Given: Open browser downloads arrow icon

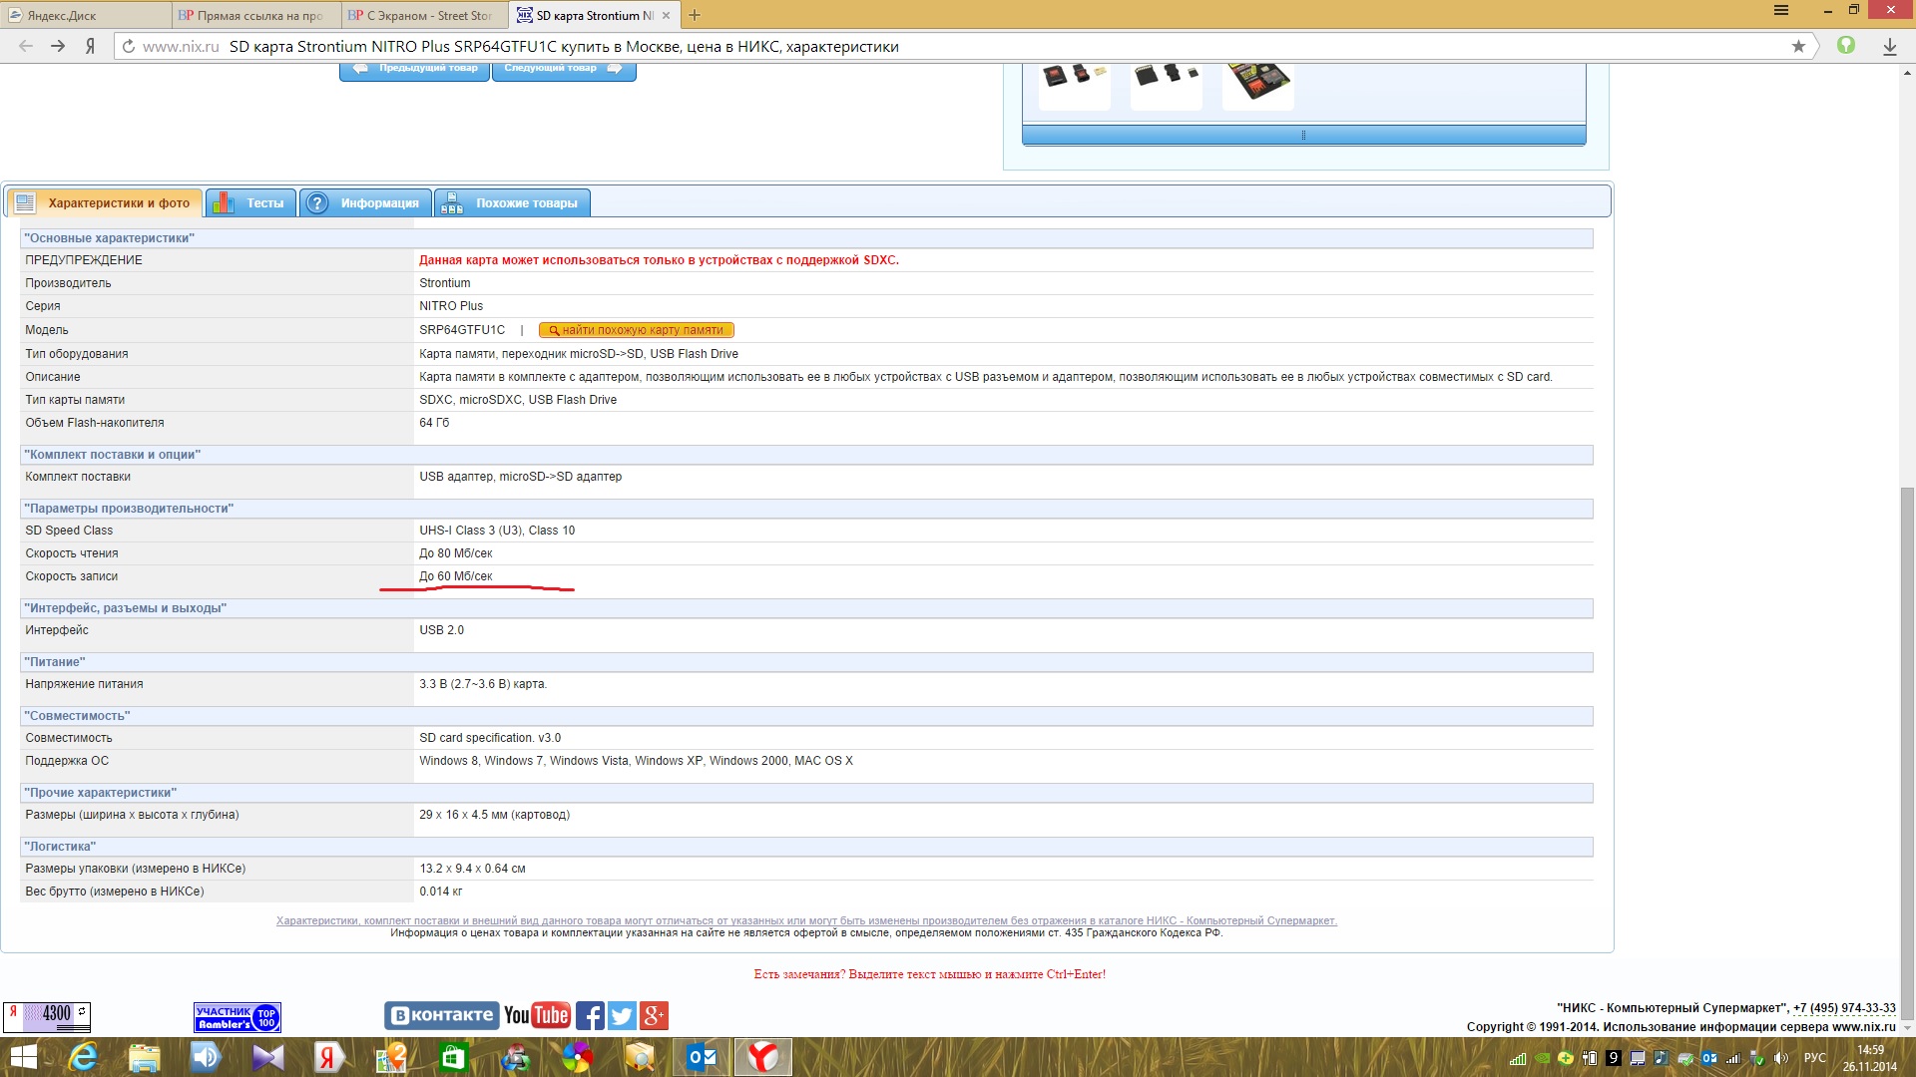Looking at the screenshot, I should (1889, 46).
